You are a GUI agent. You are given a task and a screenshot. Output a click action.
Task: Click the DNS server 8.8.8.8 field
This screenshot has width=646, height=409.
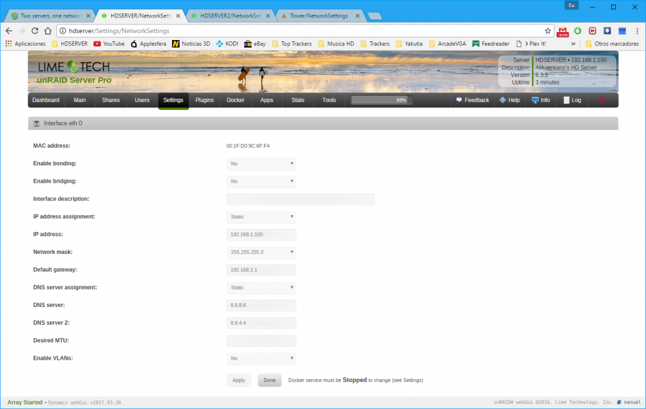click(261, 305)
